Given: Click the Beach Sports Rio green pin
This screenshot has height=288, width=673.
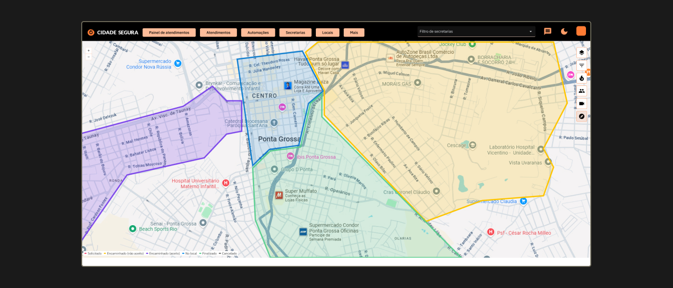Looking at the screenshot, I should pyautogui.click(x=133, y=229).
